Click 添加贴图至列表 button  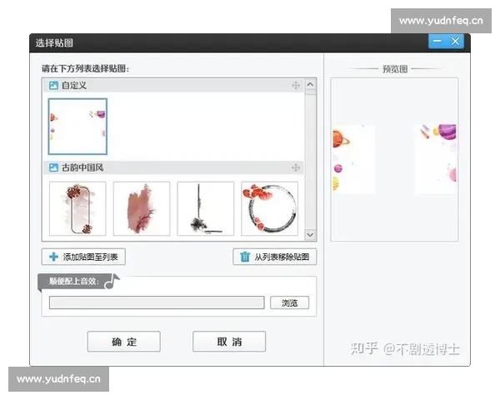[83, 257]
